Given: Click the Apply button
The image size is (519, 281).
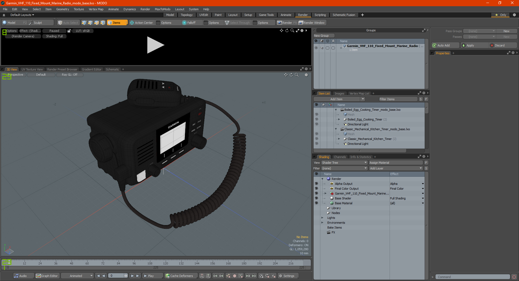Looking at the screenshot, I should [475, 45].
